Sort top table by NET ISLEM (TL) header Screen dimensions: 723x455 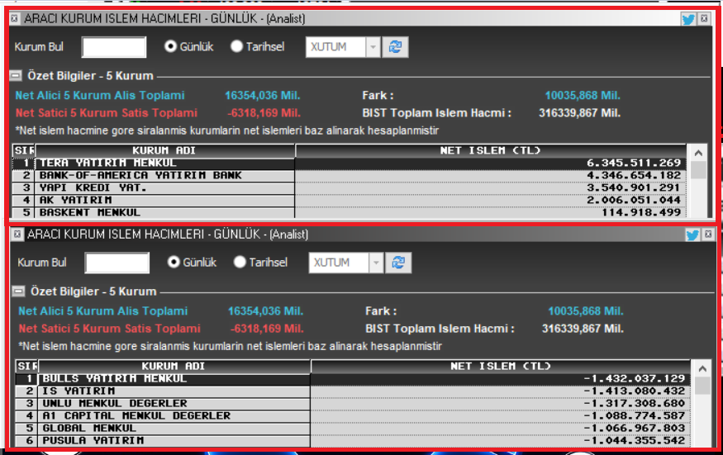(x=490, y=150)
